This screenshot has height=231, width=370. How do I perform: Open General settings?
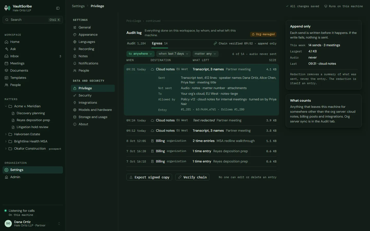[93, 27]
